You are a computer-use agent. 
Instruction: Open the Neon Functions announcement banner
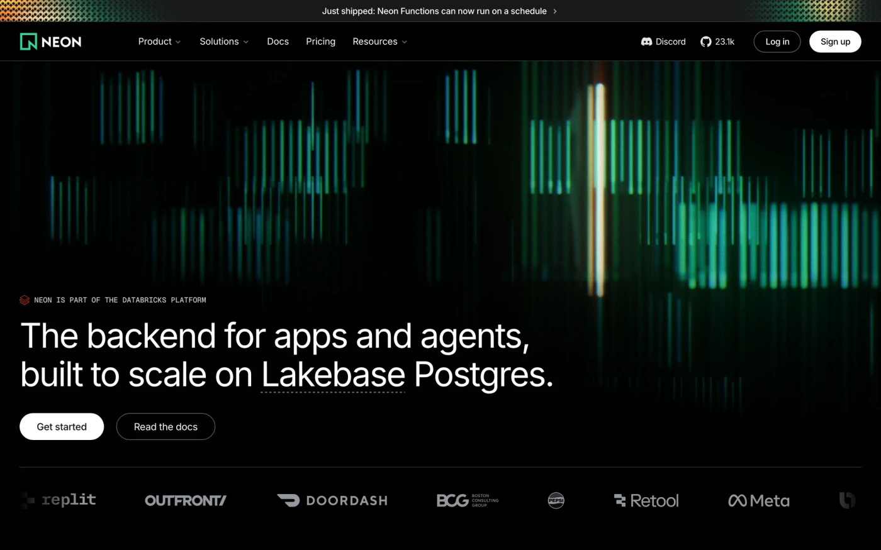pos(439,11)
